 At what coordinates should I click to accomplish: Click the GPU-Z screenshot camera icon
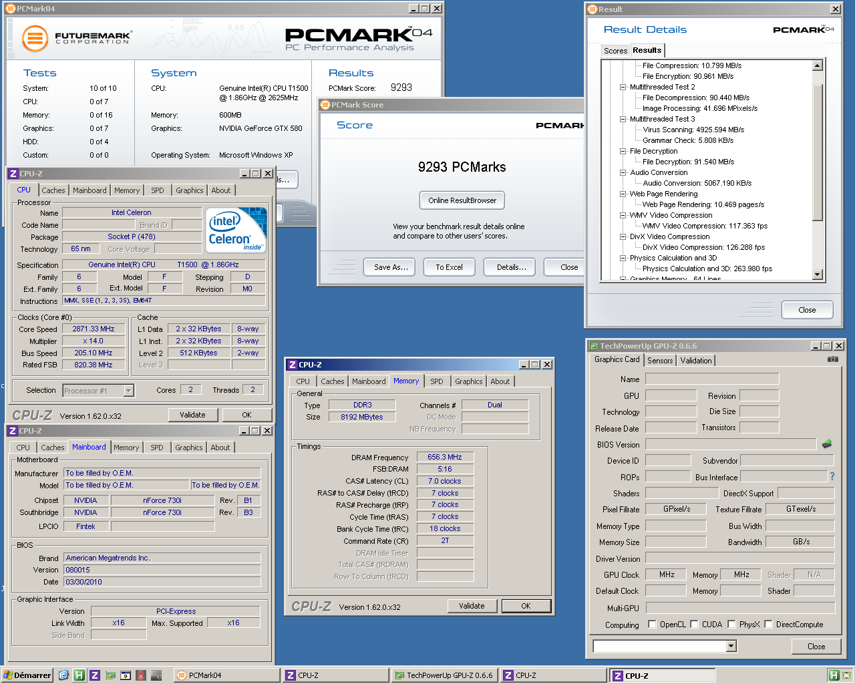pos(833,359)
